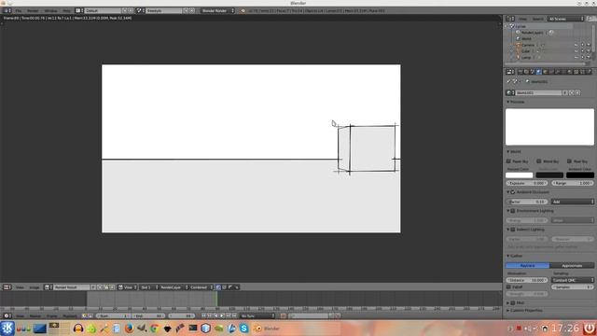
Task: Open the RenderLayer dropdown in image editor
Action: tap(174, 287)
